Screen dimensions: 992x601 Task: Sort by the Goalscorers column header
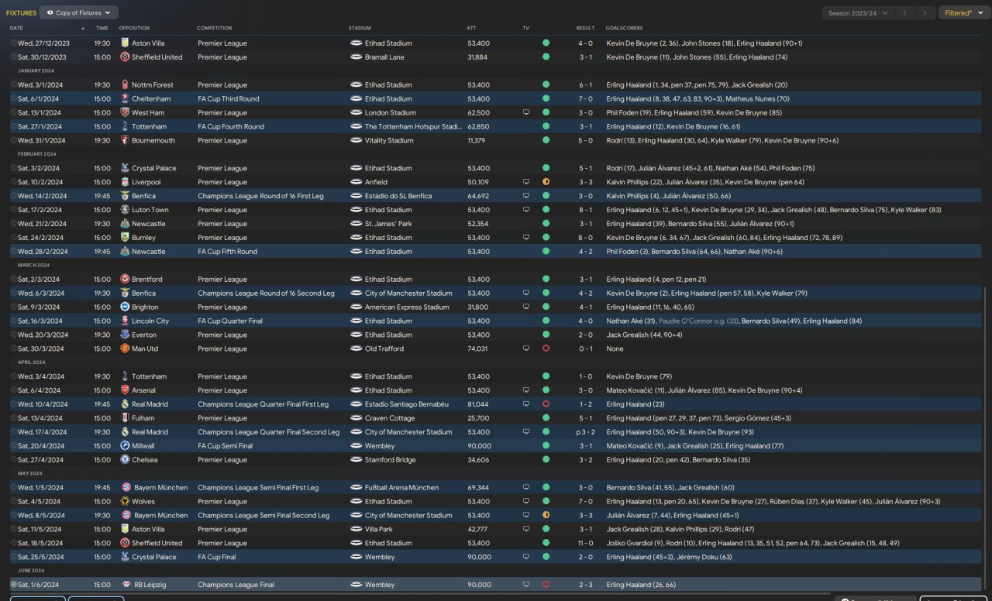tap(625, 28)
